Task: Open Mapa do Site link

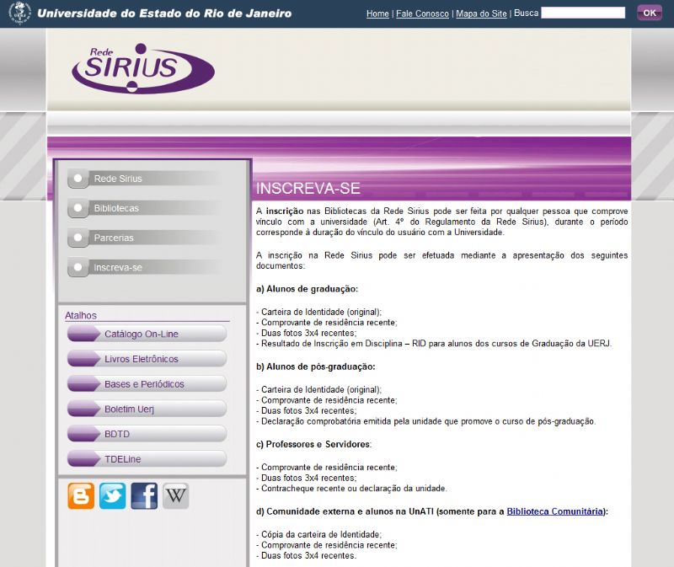Action: (x=481, y=13)
